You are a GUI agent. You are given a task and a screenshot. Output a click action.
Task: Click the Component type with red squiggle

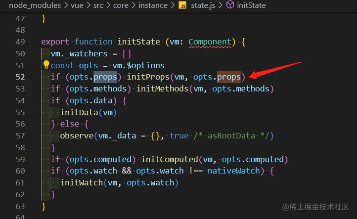(210, 42)
